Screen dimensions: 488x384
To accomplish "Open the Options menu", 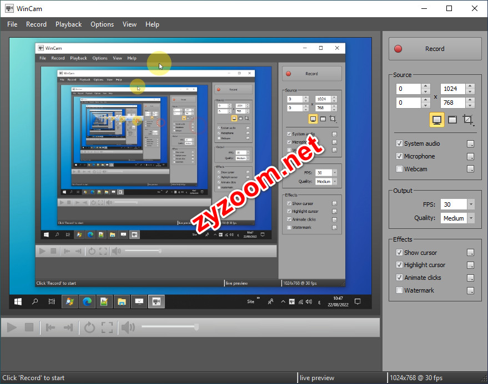I will [x=102, y=24].
